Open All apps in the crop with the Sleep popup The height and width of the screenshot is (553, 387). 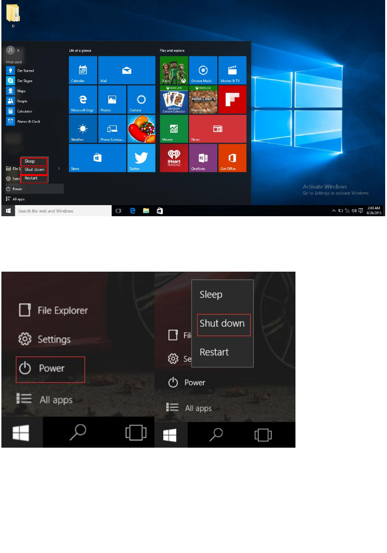point(189,408)
